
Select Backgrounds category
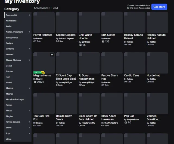[18, 38]
